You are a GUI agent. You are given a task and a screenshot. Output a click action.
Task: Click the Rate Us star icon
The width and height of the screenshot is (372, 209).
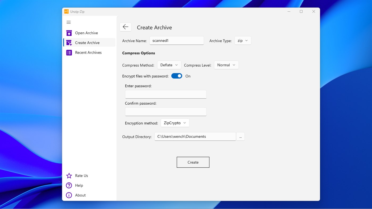(x=69, y=176)
